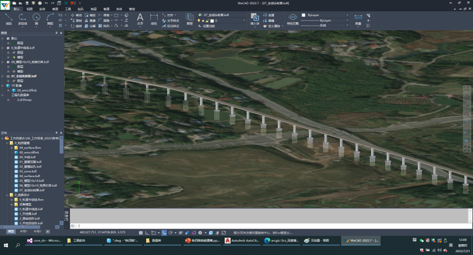Switch to the 布局2 layout tab

[38, 232]
